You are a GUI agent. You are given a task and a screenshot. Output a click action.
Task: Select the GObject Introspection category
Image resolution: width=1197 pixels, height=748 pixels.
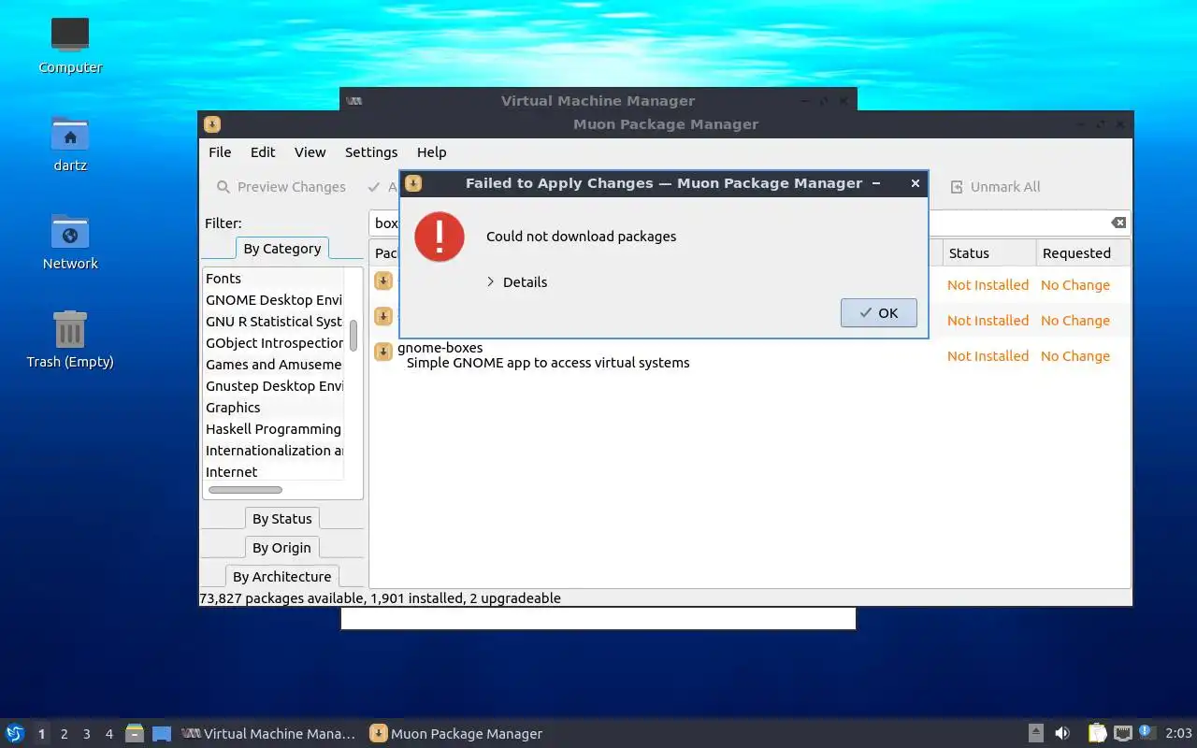273,343
